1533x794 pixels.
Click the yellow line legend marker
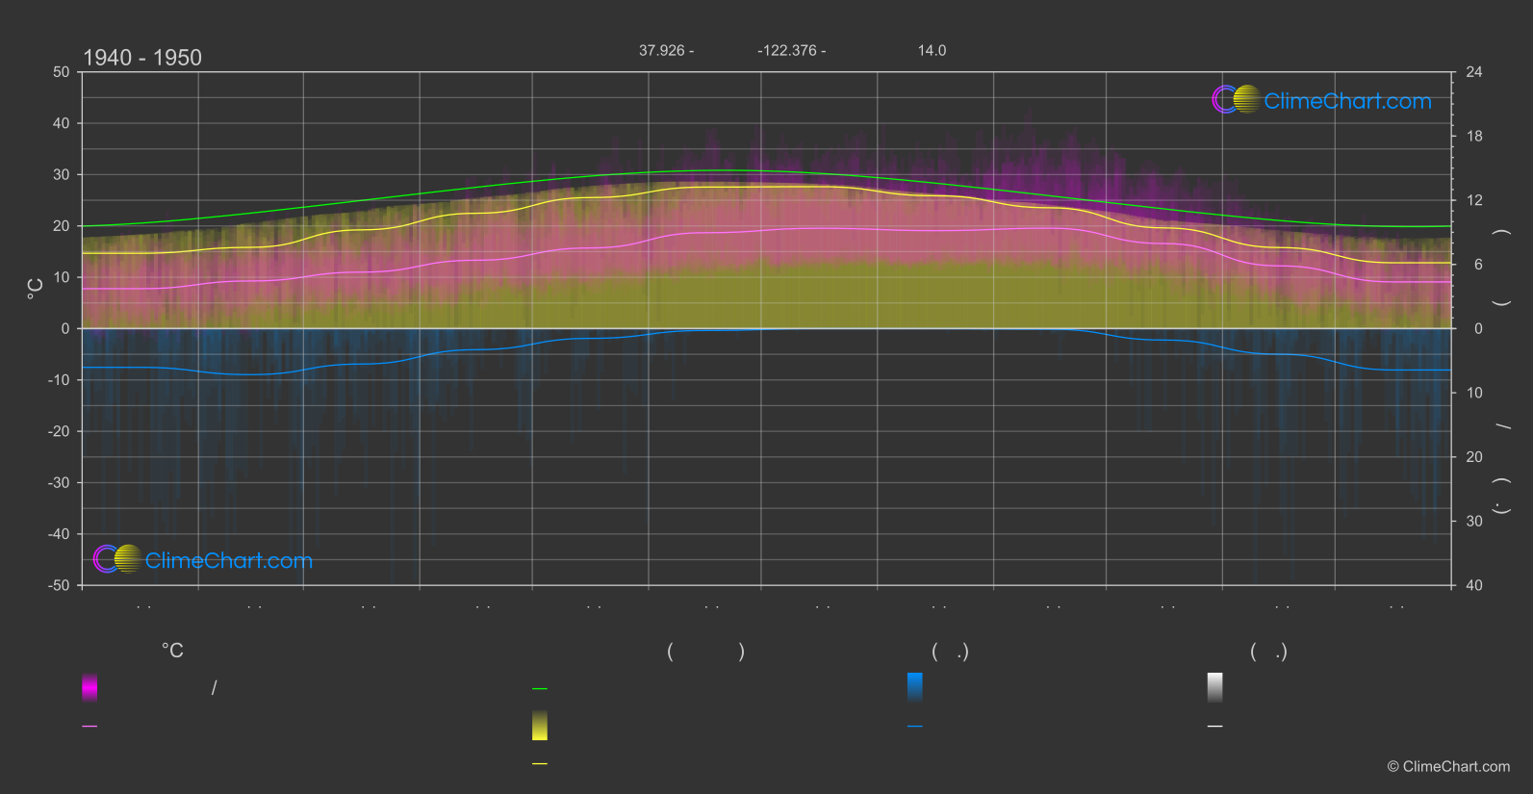(x=540, y=764)
